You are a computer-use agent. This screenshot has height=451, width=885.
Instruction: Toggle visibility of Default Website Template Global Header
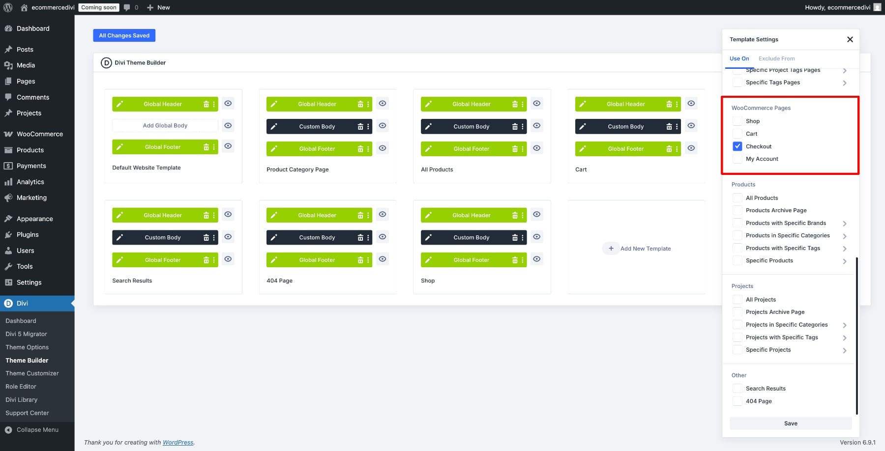pos(228,104)
